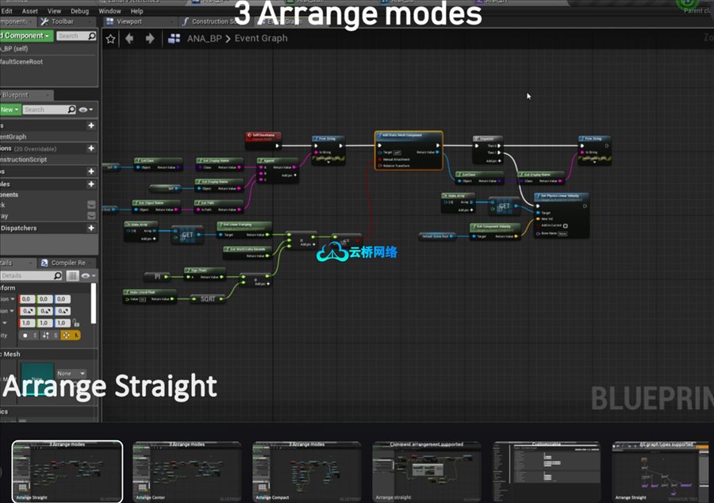The width and height of the screenshot is (714, 503).
Task: Select the Sequence node
Action: (x=488, y=149)
